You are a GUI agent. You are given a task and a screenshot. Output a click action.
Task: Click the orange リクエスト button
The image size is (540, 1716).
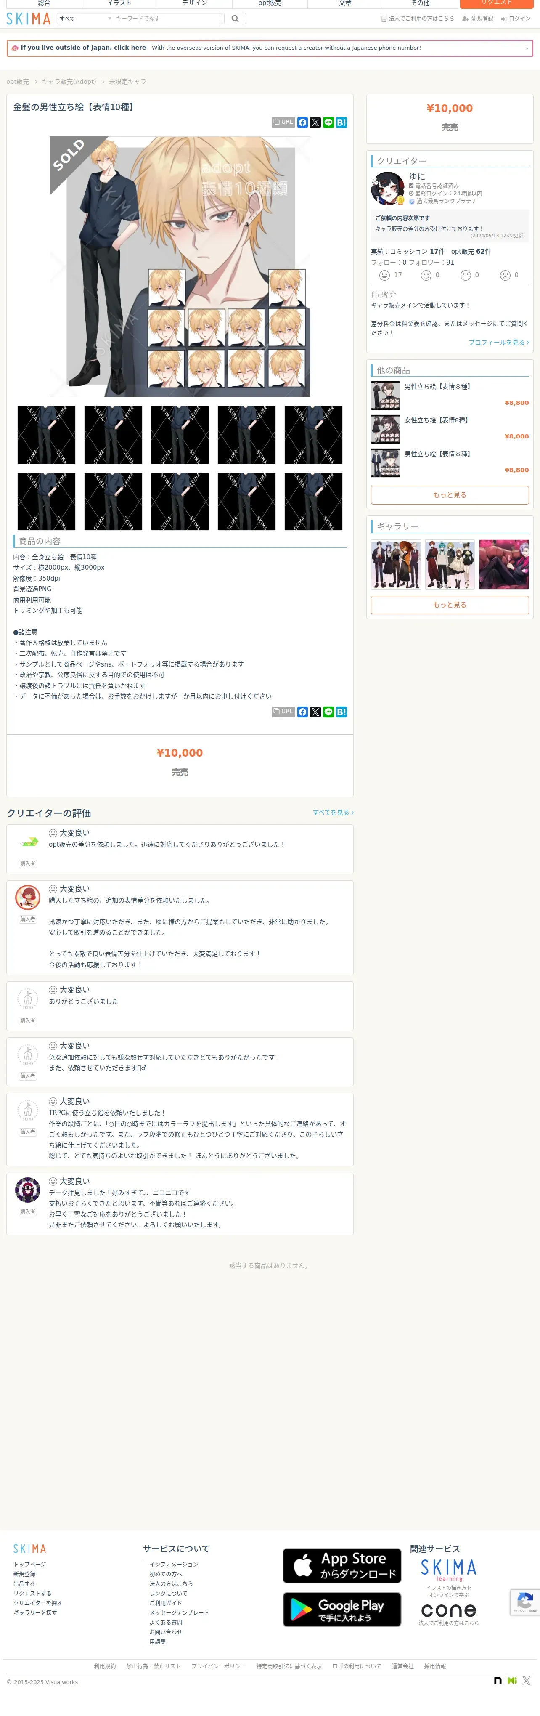[x=497, y=3]
